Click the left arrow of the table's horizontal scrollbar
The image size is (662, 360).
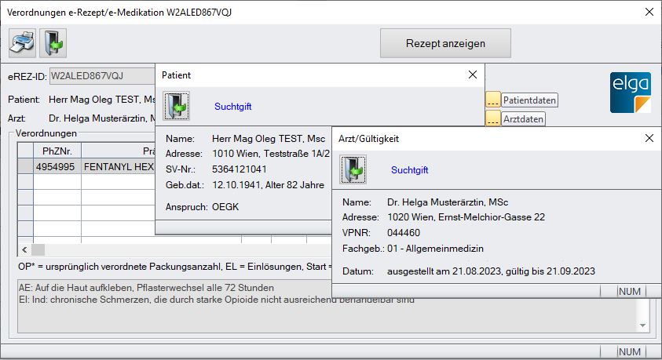[24, 249]
